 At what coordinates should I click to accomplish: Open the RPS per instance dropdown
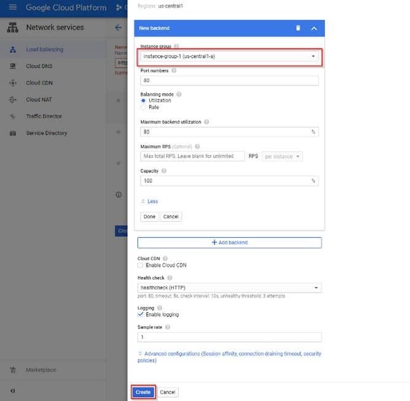[282, 156]
